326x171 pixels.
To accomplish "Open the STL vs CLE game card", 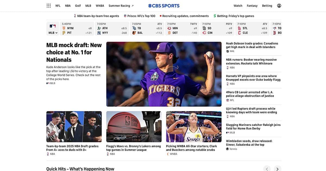I will coord(252,28).
